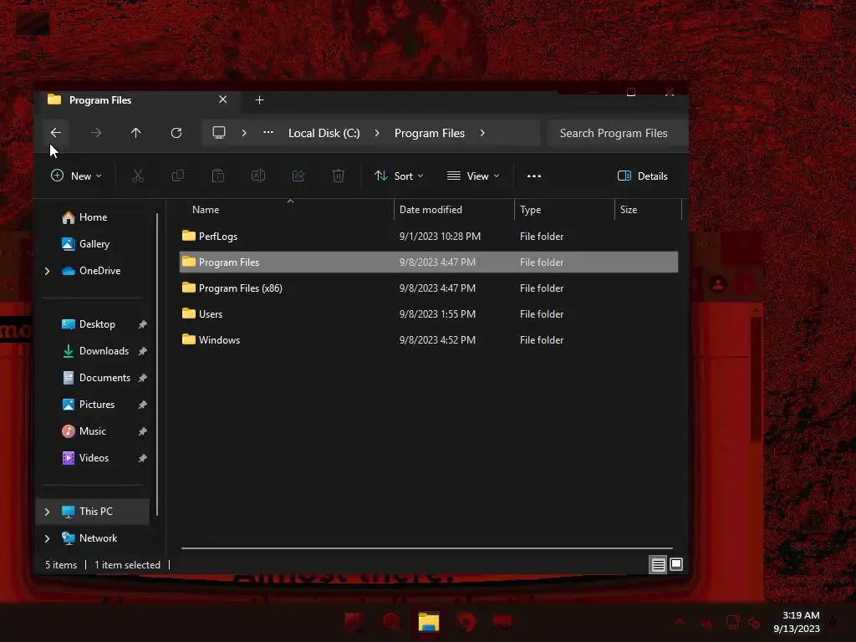Open the New item dropdown

(x=76, y=176)
